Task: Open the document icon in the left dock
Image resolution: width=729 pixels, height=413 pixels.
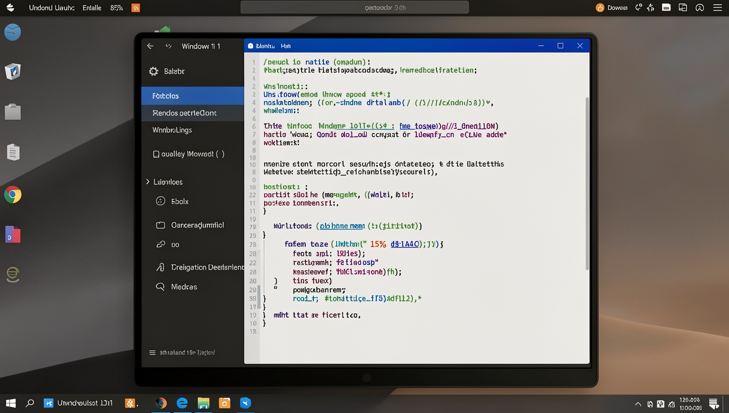Action: (13, 152)
